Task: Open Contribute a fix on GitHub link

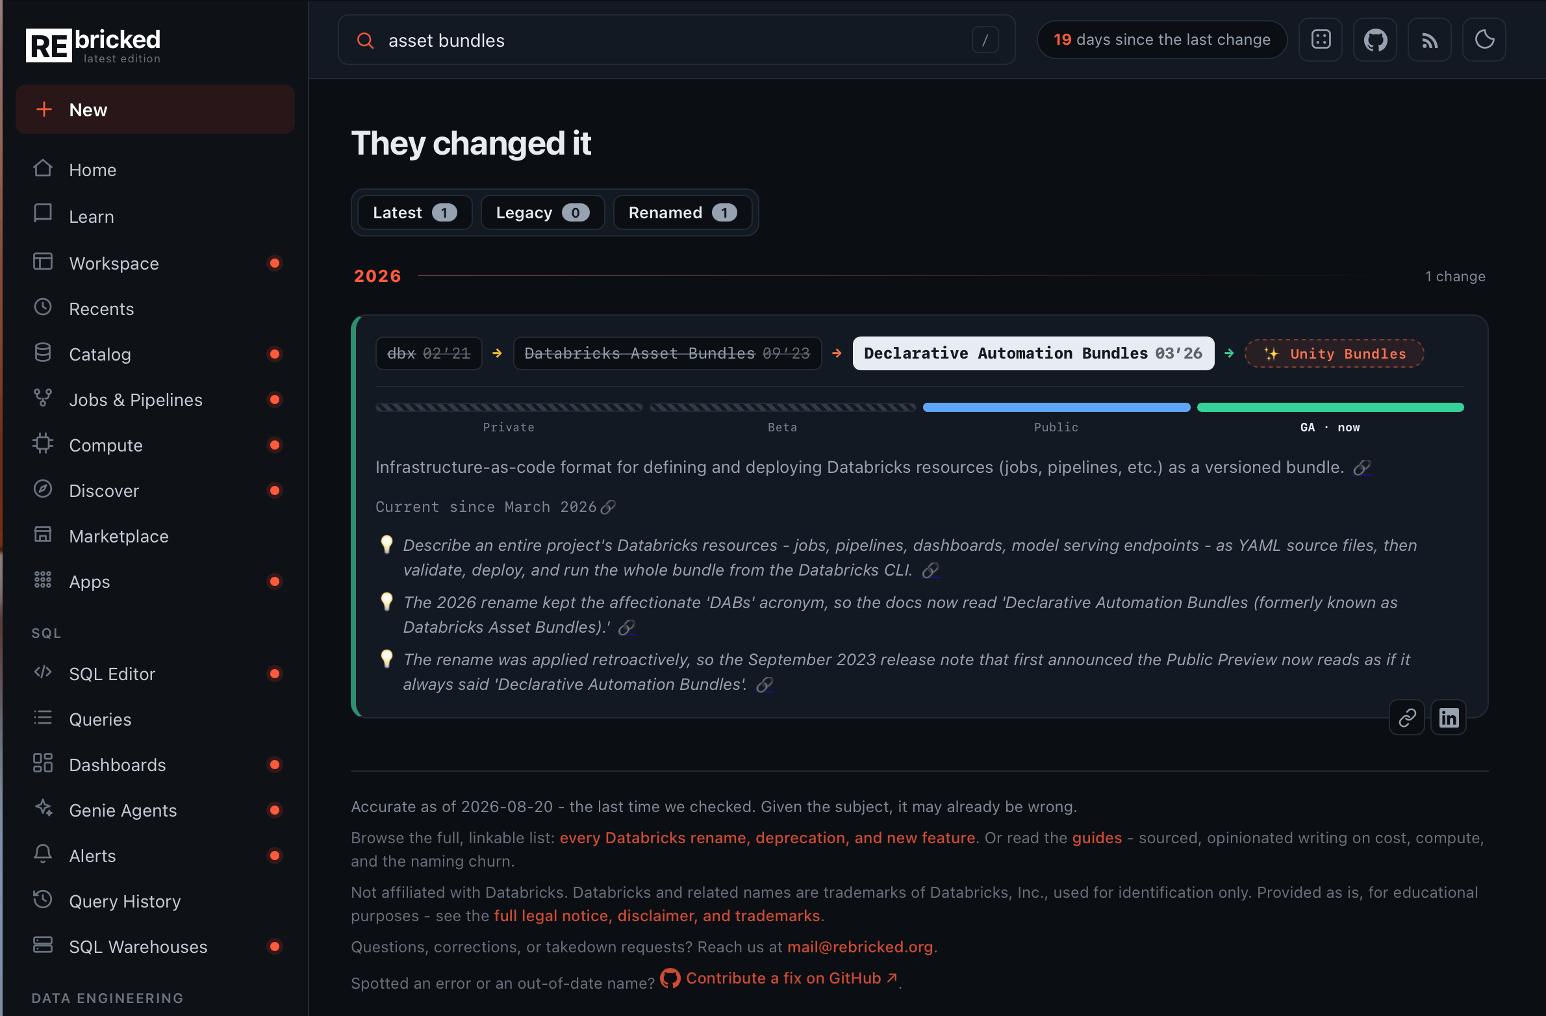Action: [779, 978]
